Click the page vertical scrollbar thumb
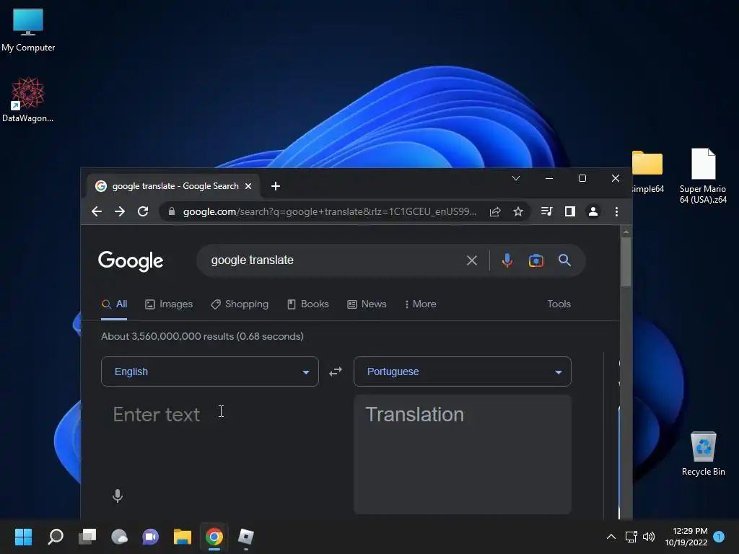739x554 pixels. click(626, 261)
